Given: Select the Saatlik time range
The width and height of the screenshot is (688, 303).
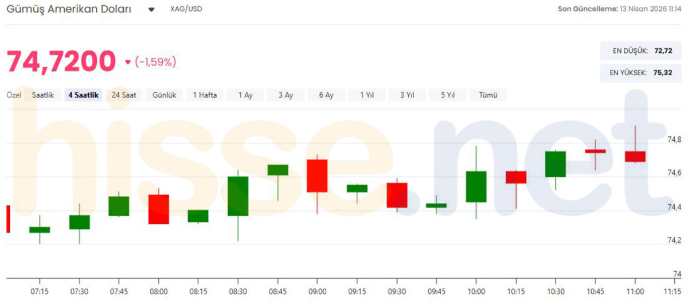Looking at the screenshot, I should 43,95.
